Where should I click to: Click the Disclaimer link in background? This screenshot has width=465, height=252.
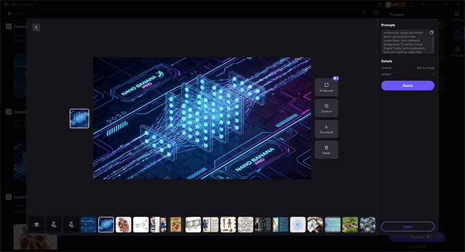417,246
